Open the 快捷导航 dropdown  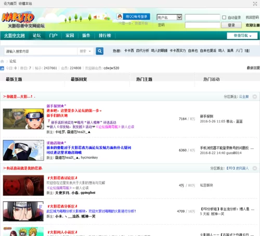pos(242,36)
